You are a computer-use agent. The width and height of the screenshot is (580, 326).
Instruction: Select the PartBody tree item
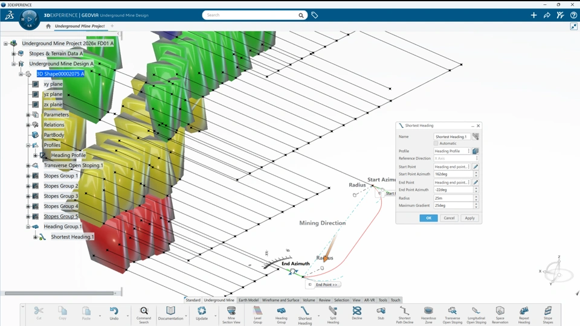54,135
